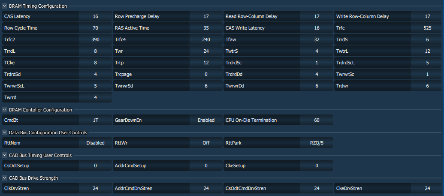
Task: Open the RttPark RZQ/5 dropdown
Action: (317, 143)
